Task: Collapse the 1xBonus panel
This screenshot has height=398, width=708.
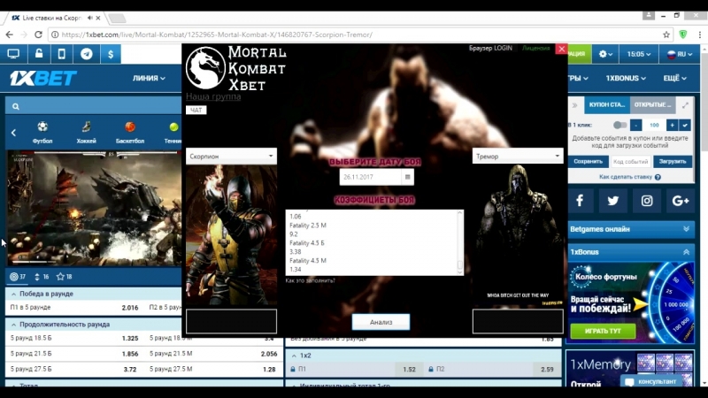Action: coord(686,252)
